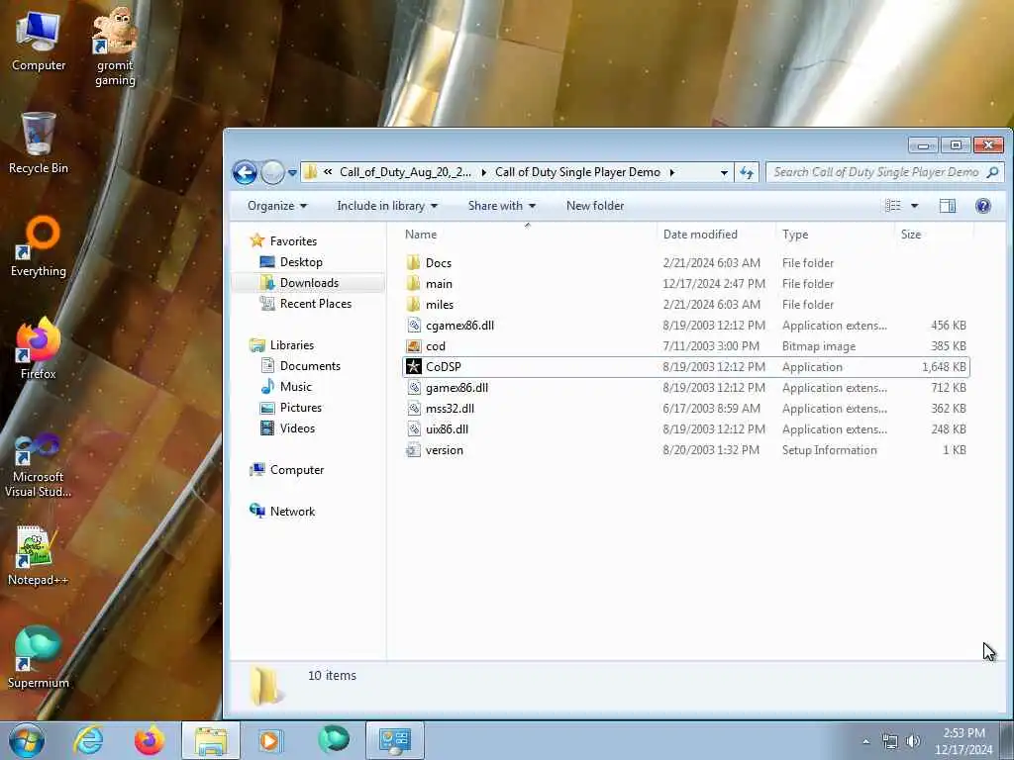Sort by the Type column header
Image resolution: width=1014 pixels, height=760 pixels.
coord(835,234)
